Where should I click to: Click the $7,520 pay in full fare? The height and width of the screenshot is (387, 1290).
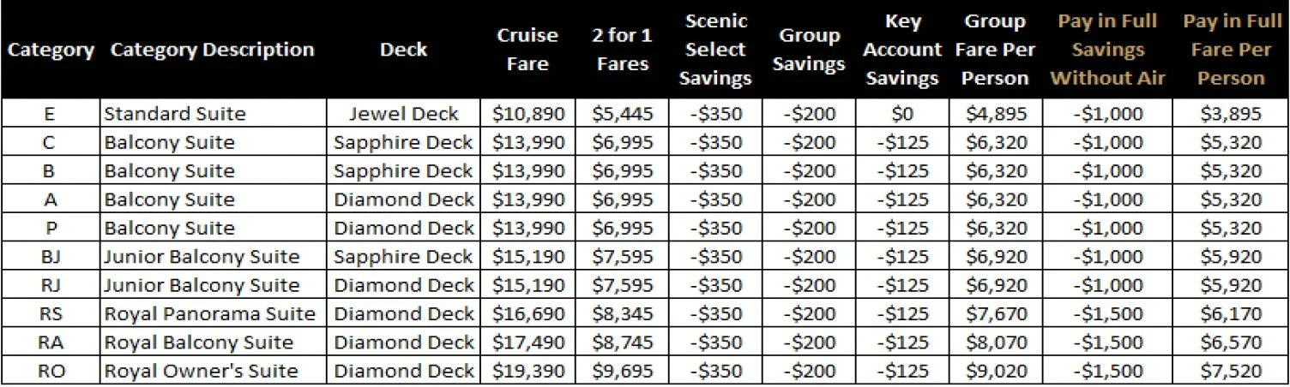[x=1231, y=372]
